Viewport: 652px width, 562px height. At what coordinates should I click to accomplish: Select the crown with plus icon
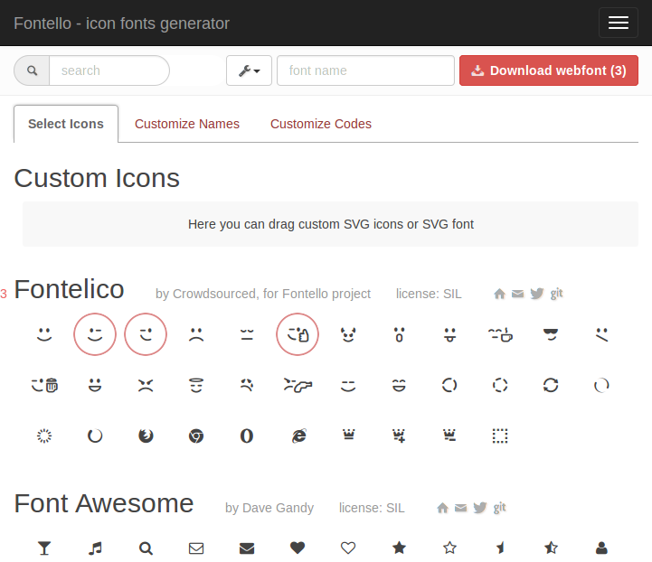tap(399, 436)
